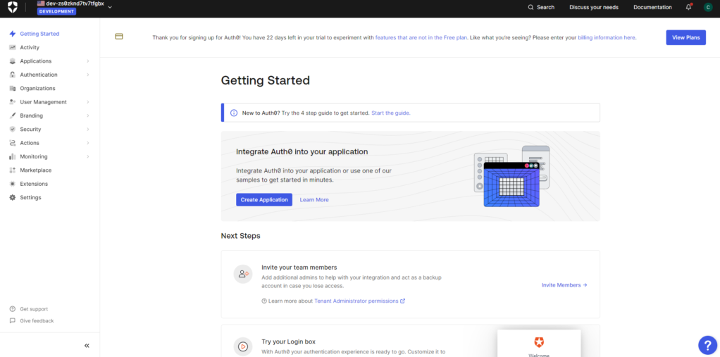Screen dimensions: 720x357
Task: Open the tenant switcher dropdown
Action: pyautogui.click(x=110, y=7)
